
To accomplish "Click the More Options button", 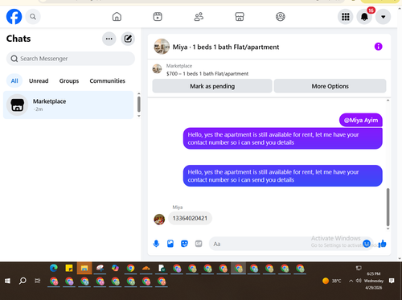I will tap(330, 86).
